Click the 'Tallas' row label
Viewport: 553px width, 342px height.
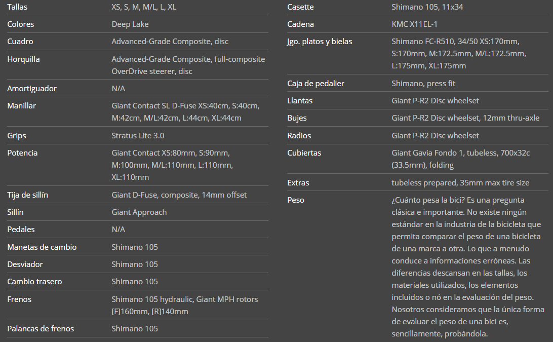pyautogui.click(x=18, y=7)
